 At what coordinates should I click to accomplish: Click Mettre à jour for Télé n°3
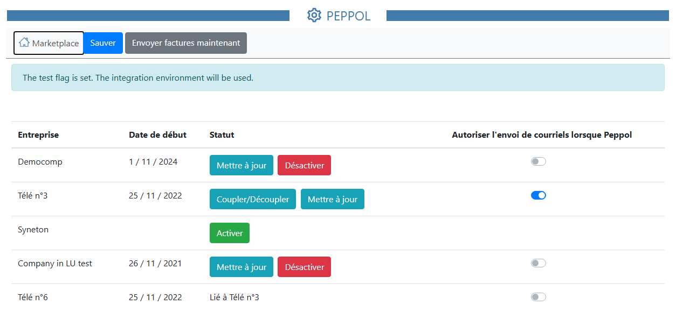(x=333, y=200)
